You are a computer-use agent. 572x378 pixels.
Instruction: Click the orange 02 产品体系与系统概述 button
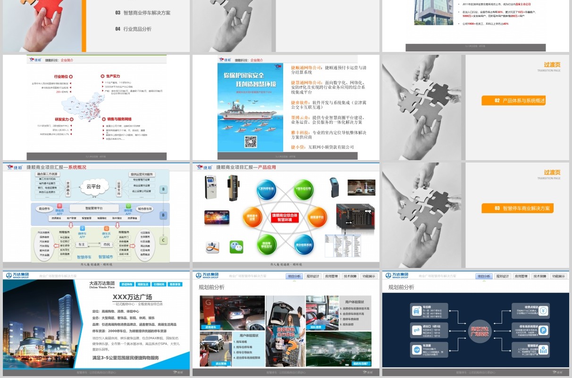click(514, 101)
